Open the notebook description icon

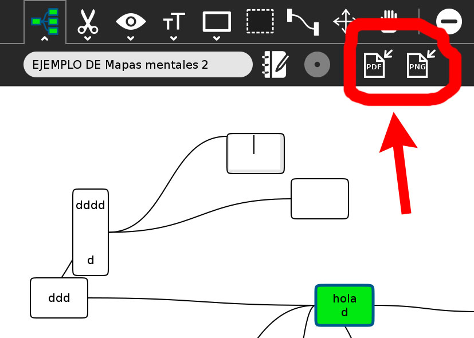pyautogui.click(x=275, y=64)
